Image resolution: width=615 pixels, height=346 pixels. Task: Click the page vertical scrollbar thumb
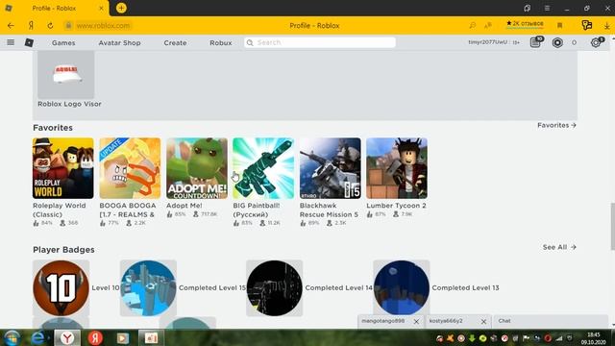613,226
